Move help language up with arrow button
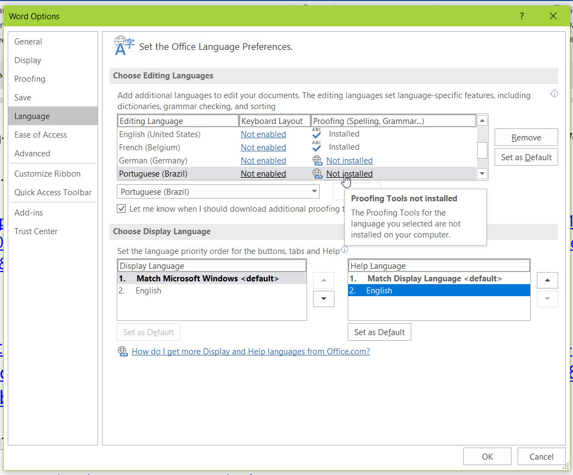This screenshot has height=475, width=573. (x=547, y=280)
